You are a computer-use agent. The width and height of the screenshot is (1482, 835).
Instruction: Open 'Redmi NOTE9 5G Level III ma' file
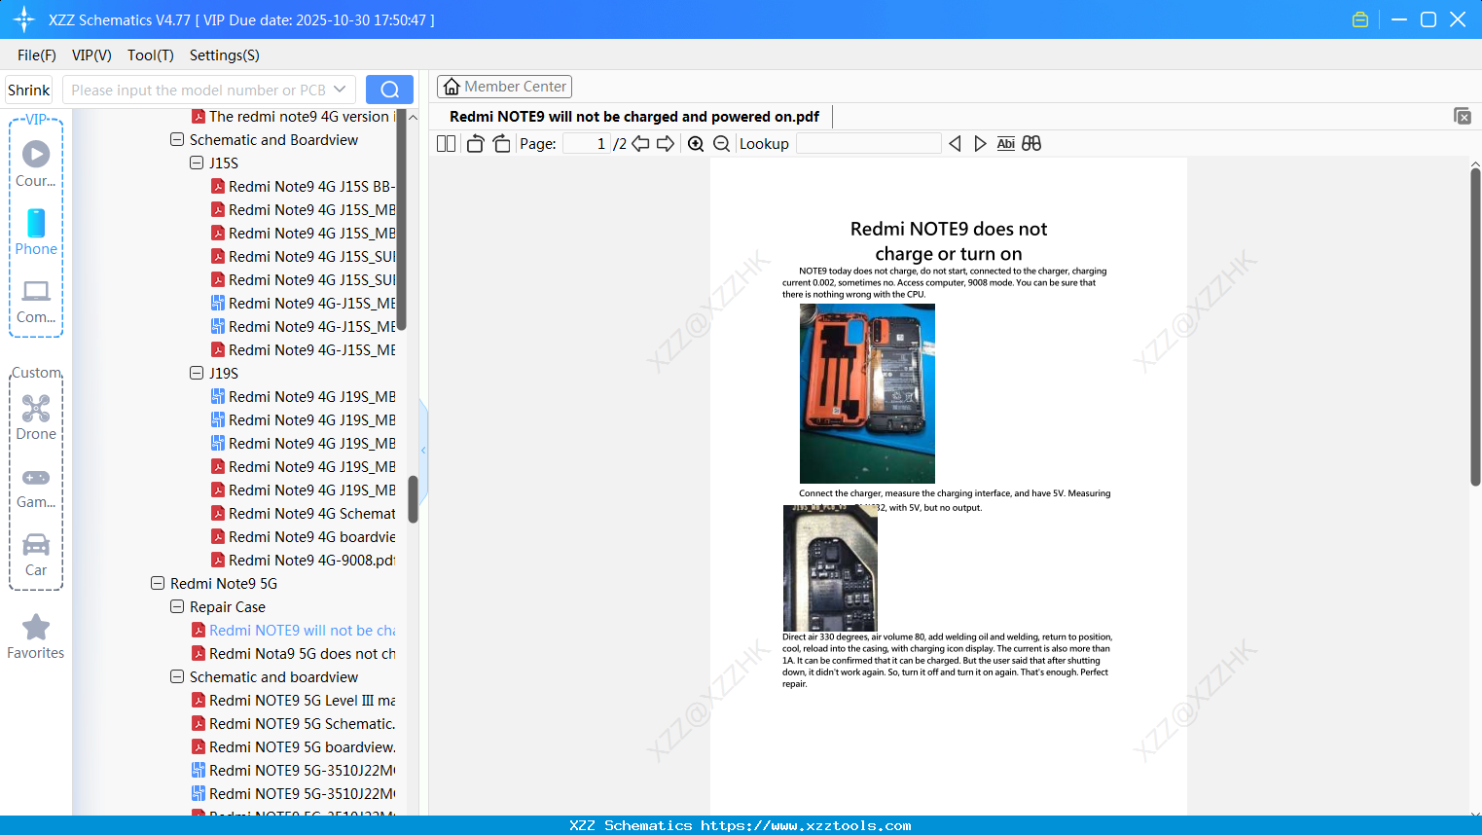pos(293,701)
